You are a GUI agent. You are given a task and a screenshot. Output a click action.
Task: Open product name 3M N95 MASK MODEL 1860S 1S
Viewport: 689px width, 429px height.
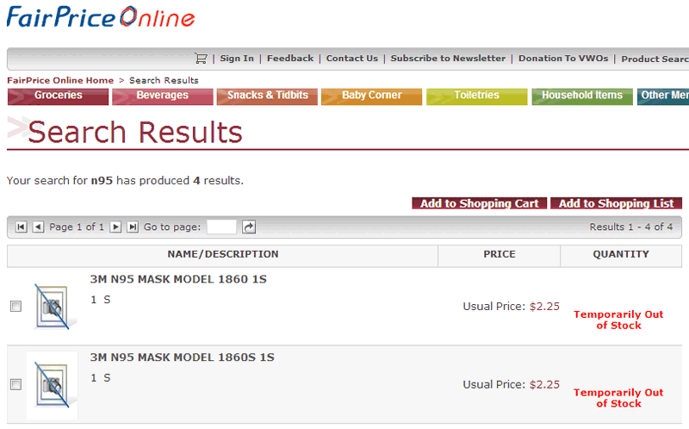tap(183, 357)
